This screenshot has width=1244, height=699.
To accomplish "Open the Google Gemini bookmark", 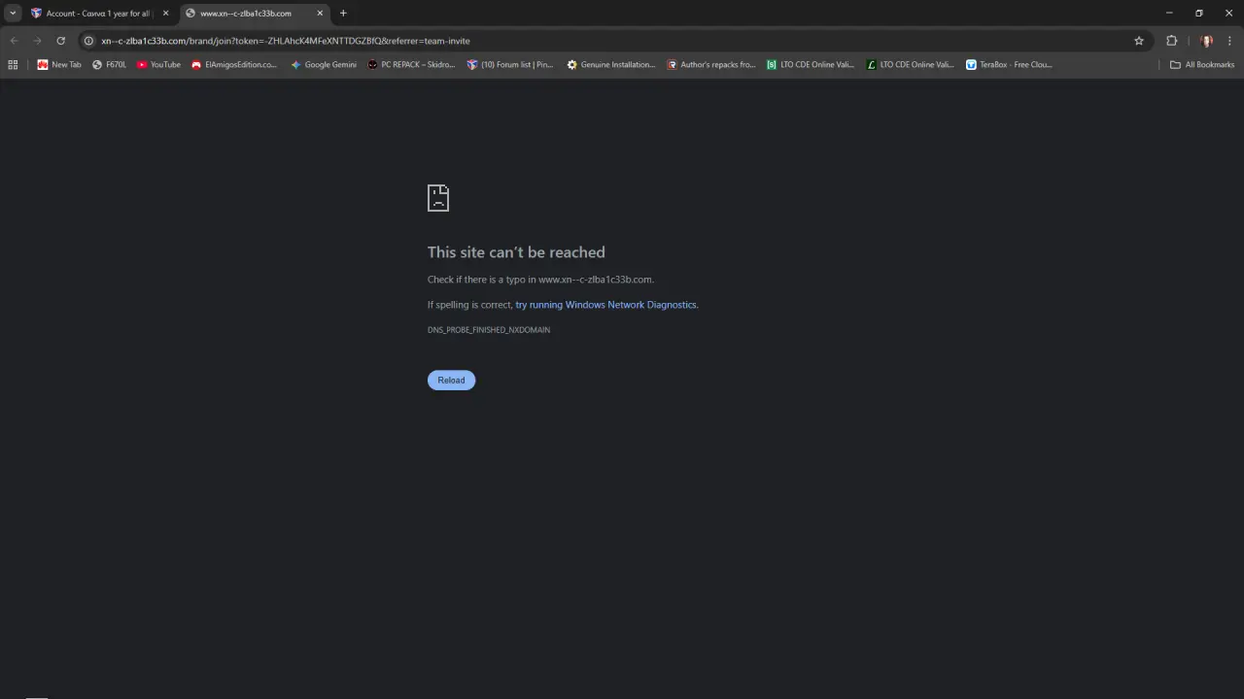I will pyautogui.click(x=324, y=65).
